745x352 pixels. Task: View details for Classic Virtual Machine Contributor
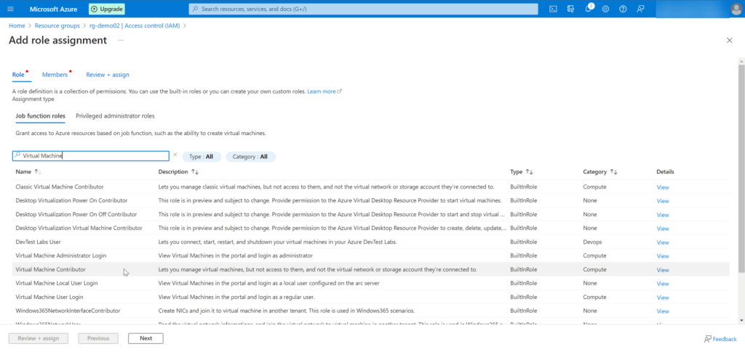[x=662, y=187]
